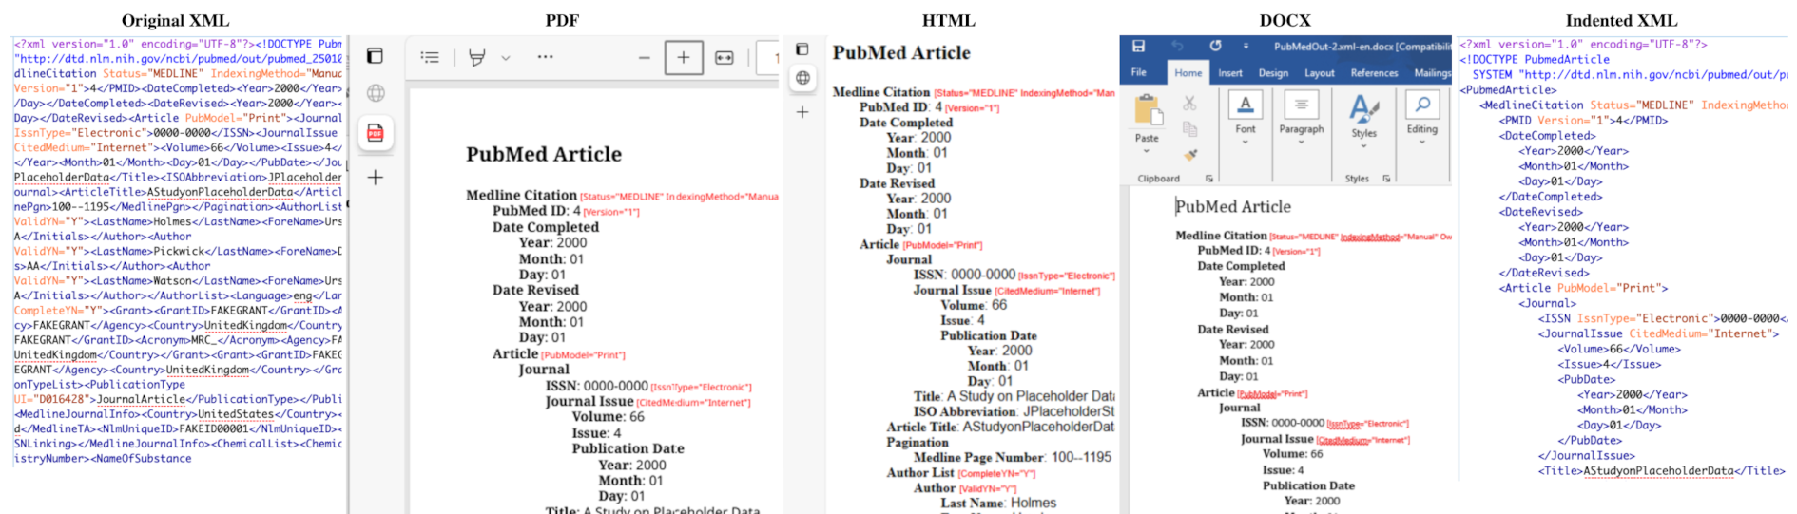1797x514 pixels.
Task: Zoom in the PDF with the plus button
Action: point(684,58)
